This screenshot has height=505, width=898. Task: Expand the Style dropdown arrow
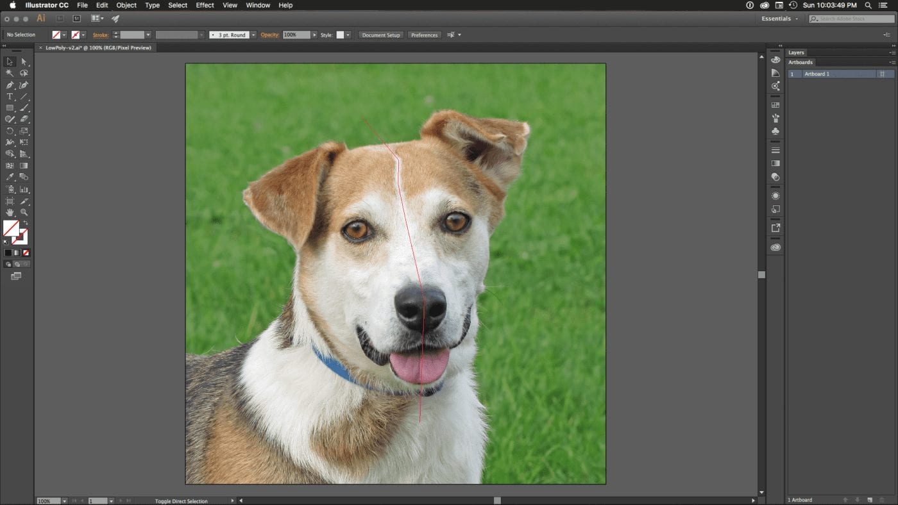(348, 35)
